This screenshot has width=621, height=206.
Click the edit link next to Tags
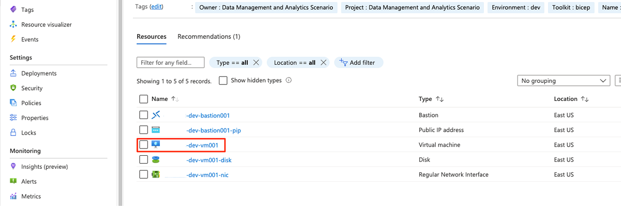coord(156,7)
